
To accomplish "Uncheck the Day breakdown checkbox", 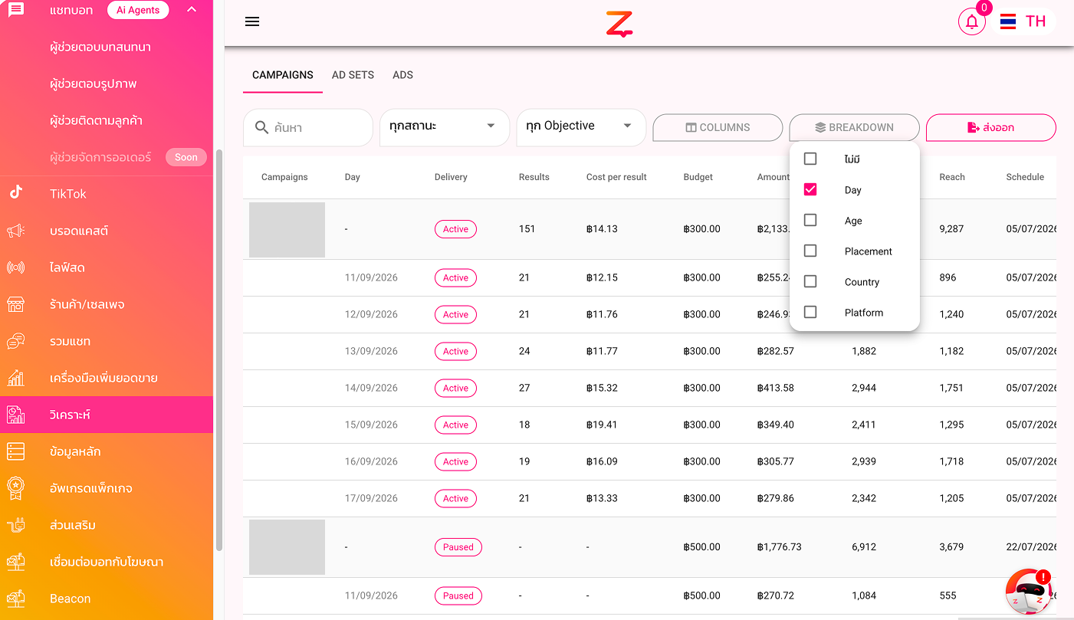I will pyautogui.click(x=810, y=189).
